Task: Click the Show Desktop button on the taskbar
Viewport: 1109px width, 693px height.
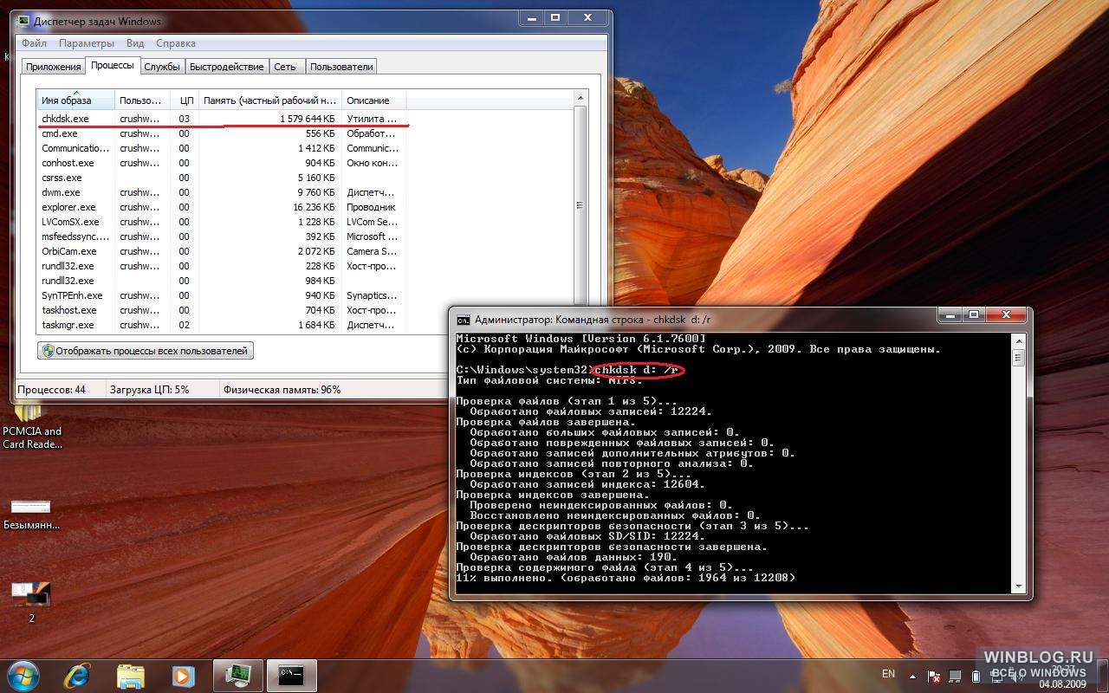Action: (1102, 676)
